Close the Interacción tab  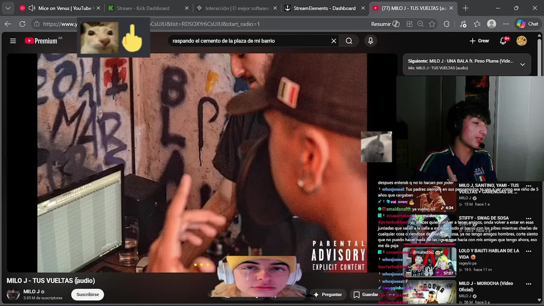click(x=275, y=8)
